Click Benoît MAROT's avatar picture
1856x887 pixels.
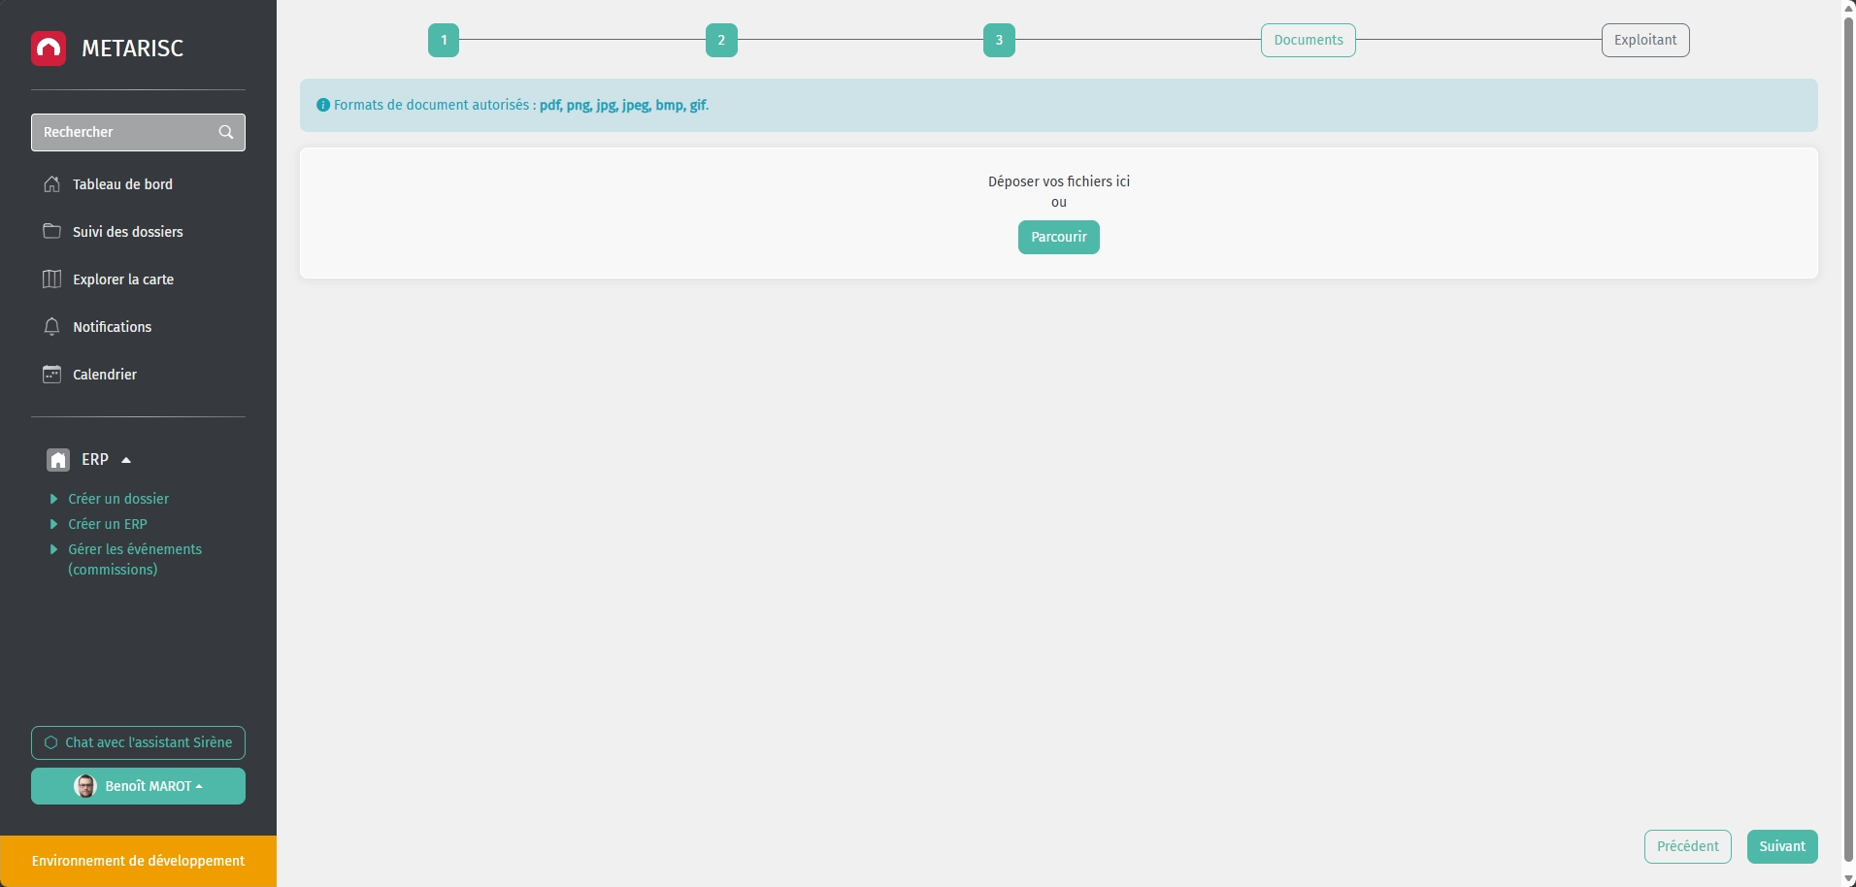click(85, 786)
